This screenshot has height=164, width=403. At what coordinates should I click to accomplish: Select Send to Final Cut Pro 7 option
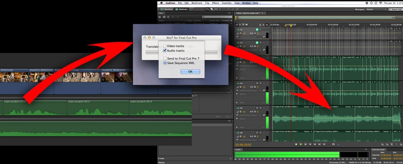(x=165, y=58)
